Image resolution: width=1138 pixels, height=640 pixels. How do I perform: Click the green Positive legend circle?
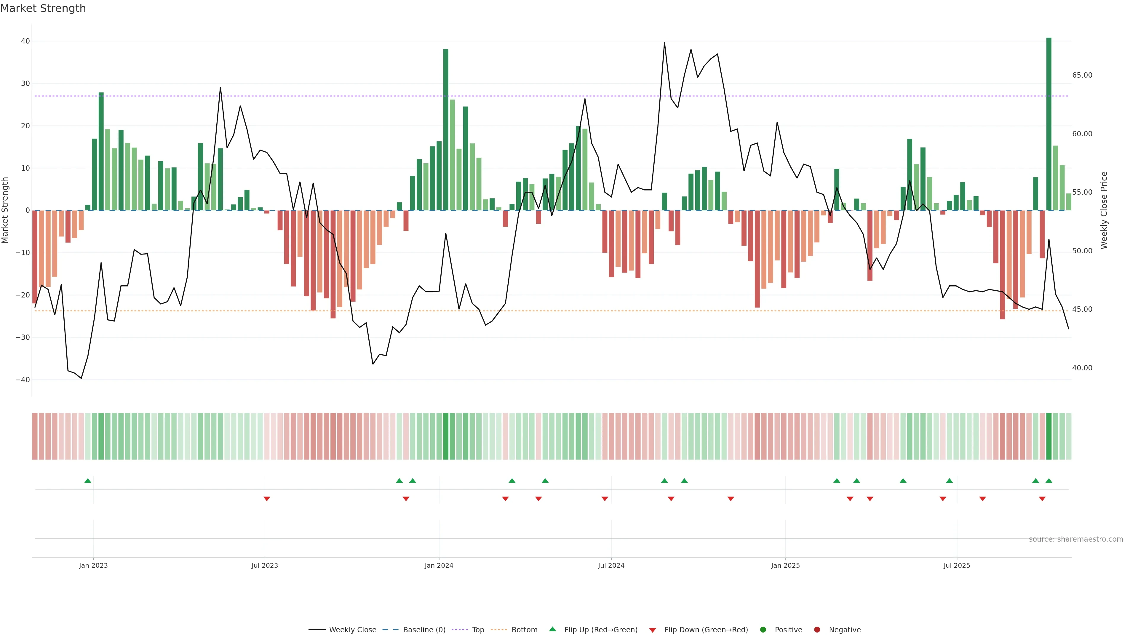[x=763, y=629]
